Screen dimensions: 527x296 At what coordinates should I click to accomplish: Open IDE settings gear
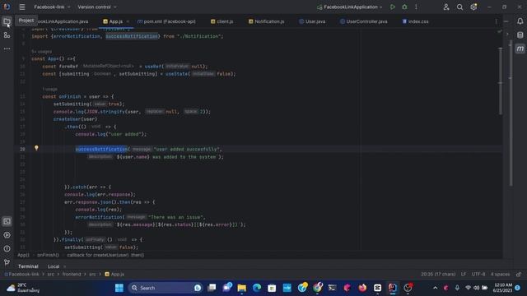point(473,7)
